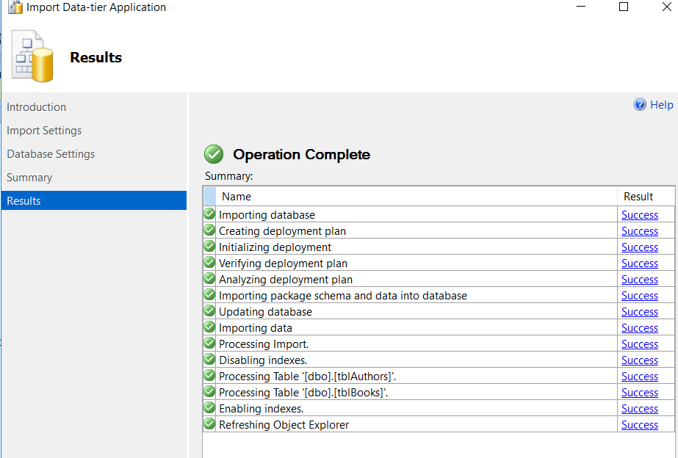Viewport: 678px width, 458px height.
Task: Click the green check for Refreshing Object Explorer
Action: [x=210, y=424]
